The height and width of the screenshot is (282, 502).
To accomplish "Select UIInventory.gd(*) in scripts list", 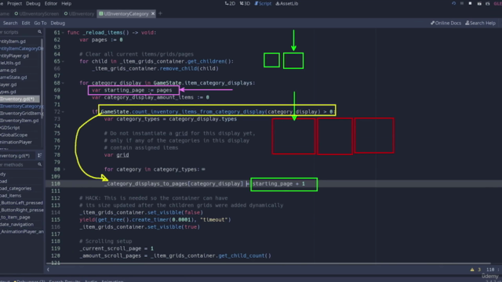I will [x=19, y=99].
